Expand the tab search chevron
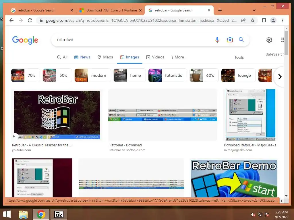This screenshot has width=294, height=220. coord(254,10)
